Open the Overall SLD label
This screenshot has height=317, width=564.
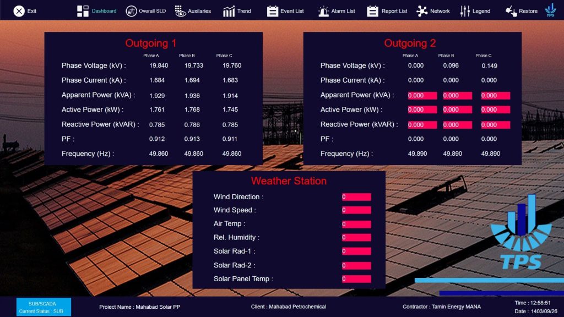(x=152, y=11)
